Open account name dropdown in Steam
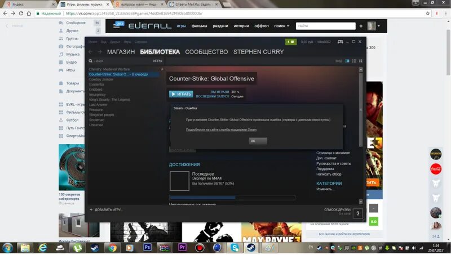This screenshot has height=255, width=451. [x=324, y=42]
